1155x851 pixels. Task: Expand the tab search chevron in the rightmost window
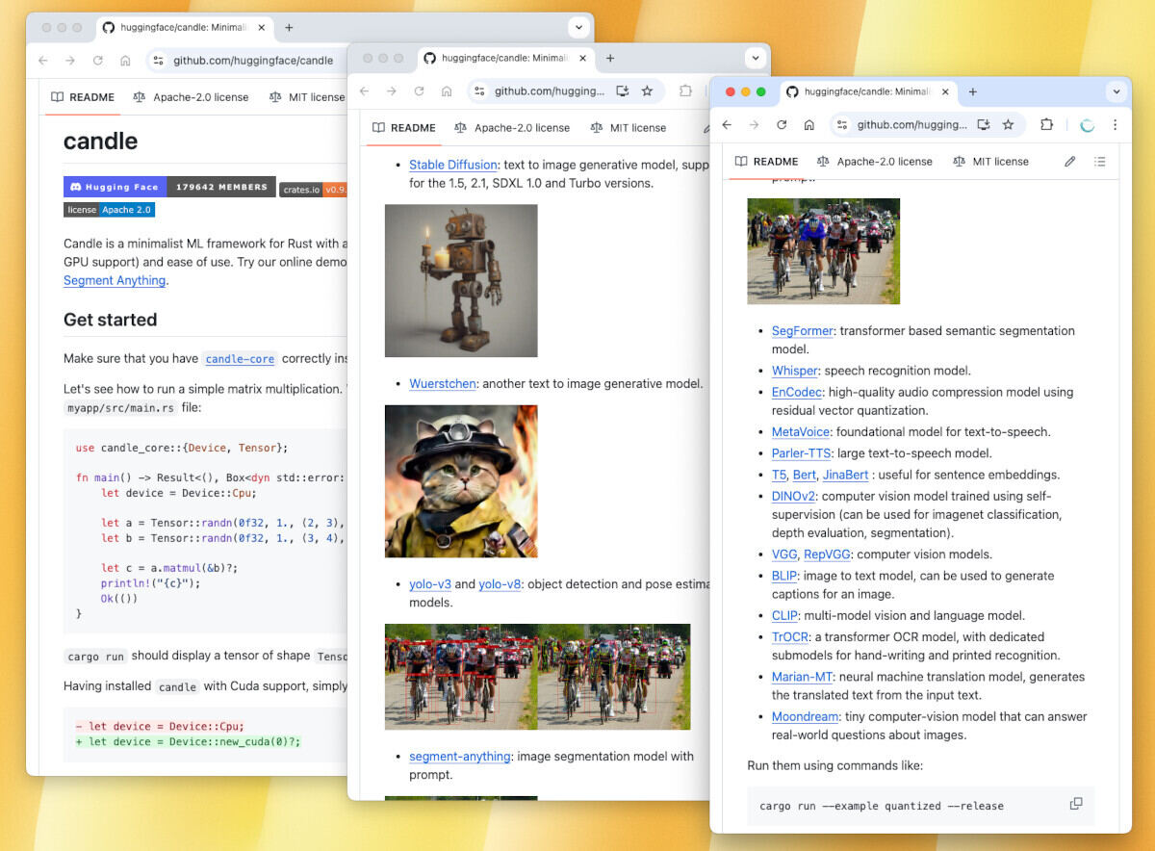click(x=1116, y=91)
